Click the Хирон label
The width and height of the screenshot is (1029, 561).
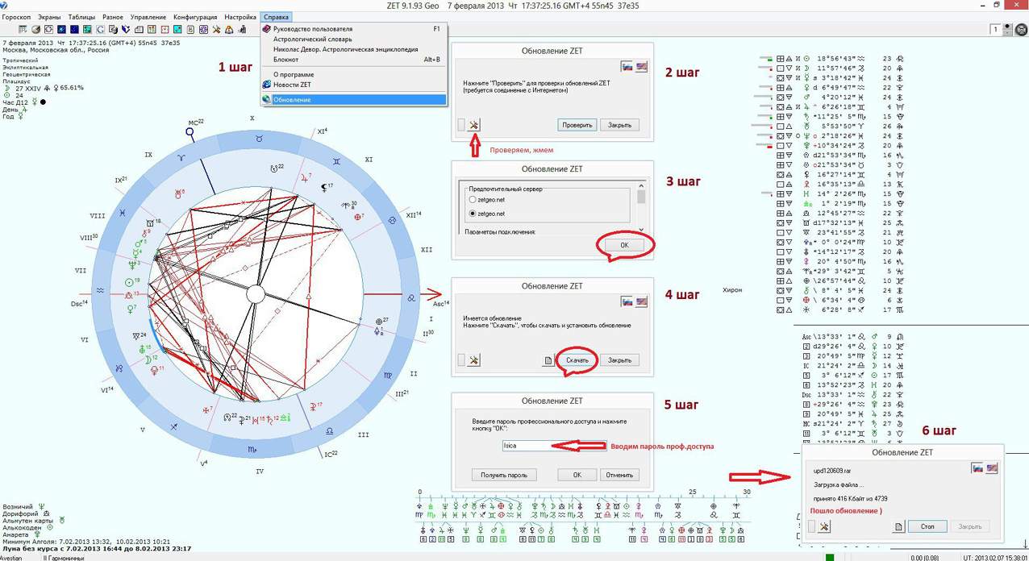pos(732,290)
